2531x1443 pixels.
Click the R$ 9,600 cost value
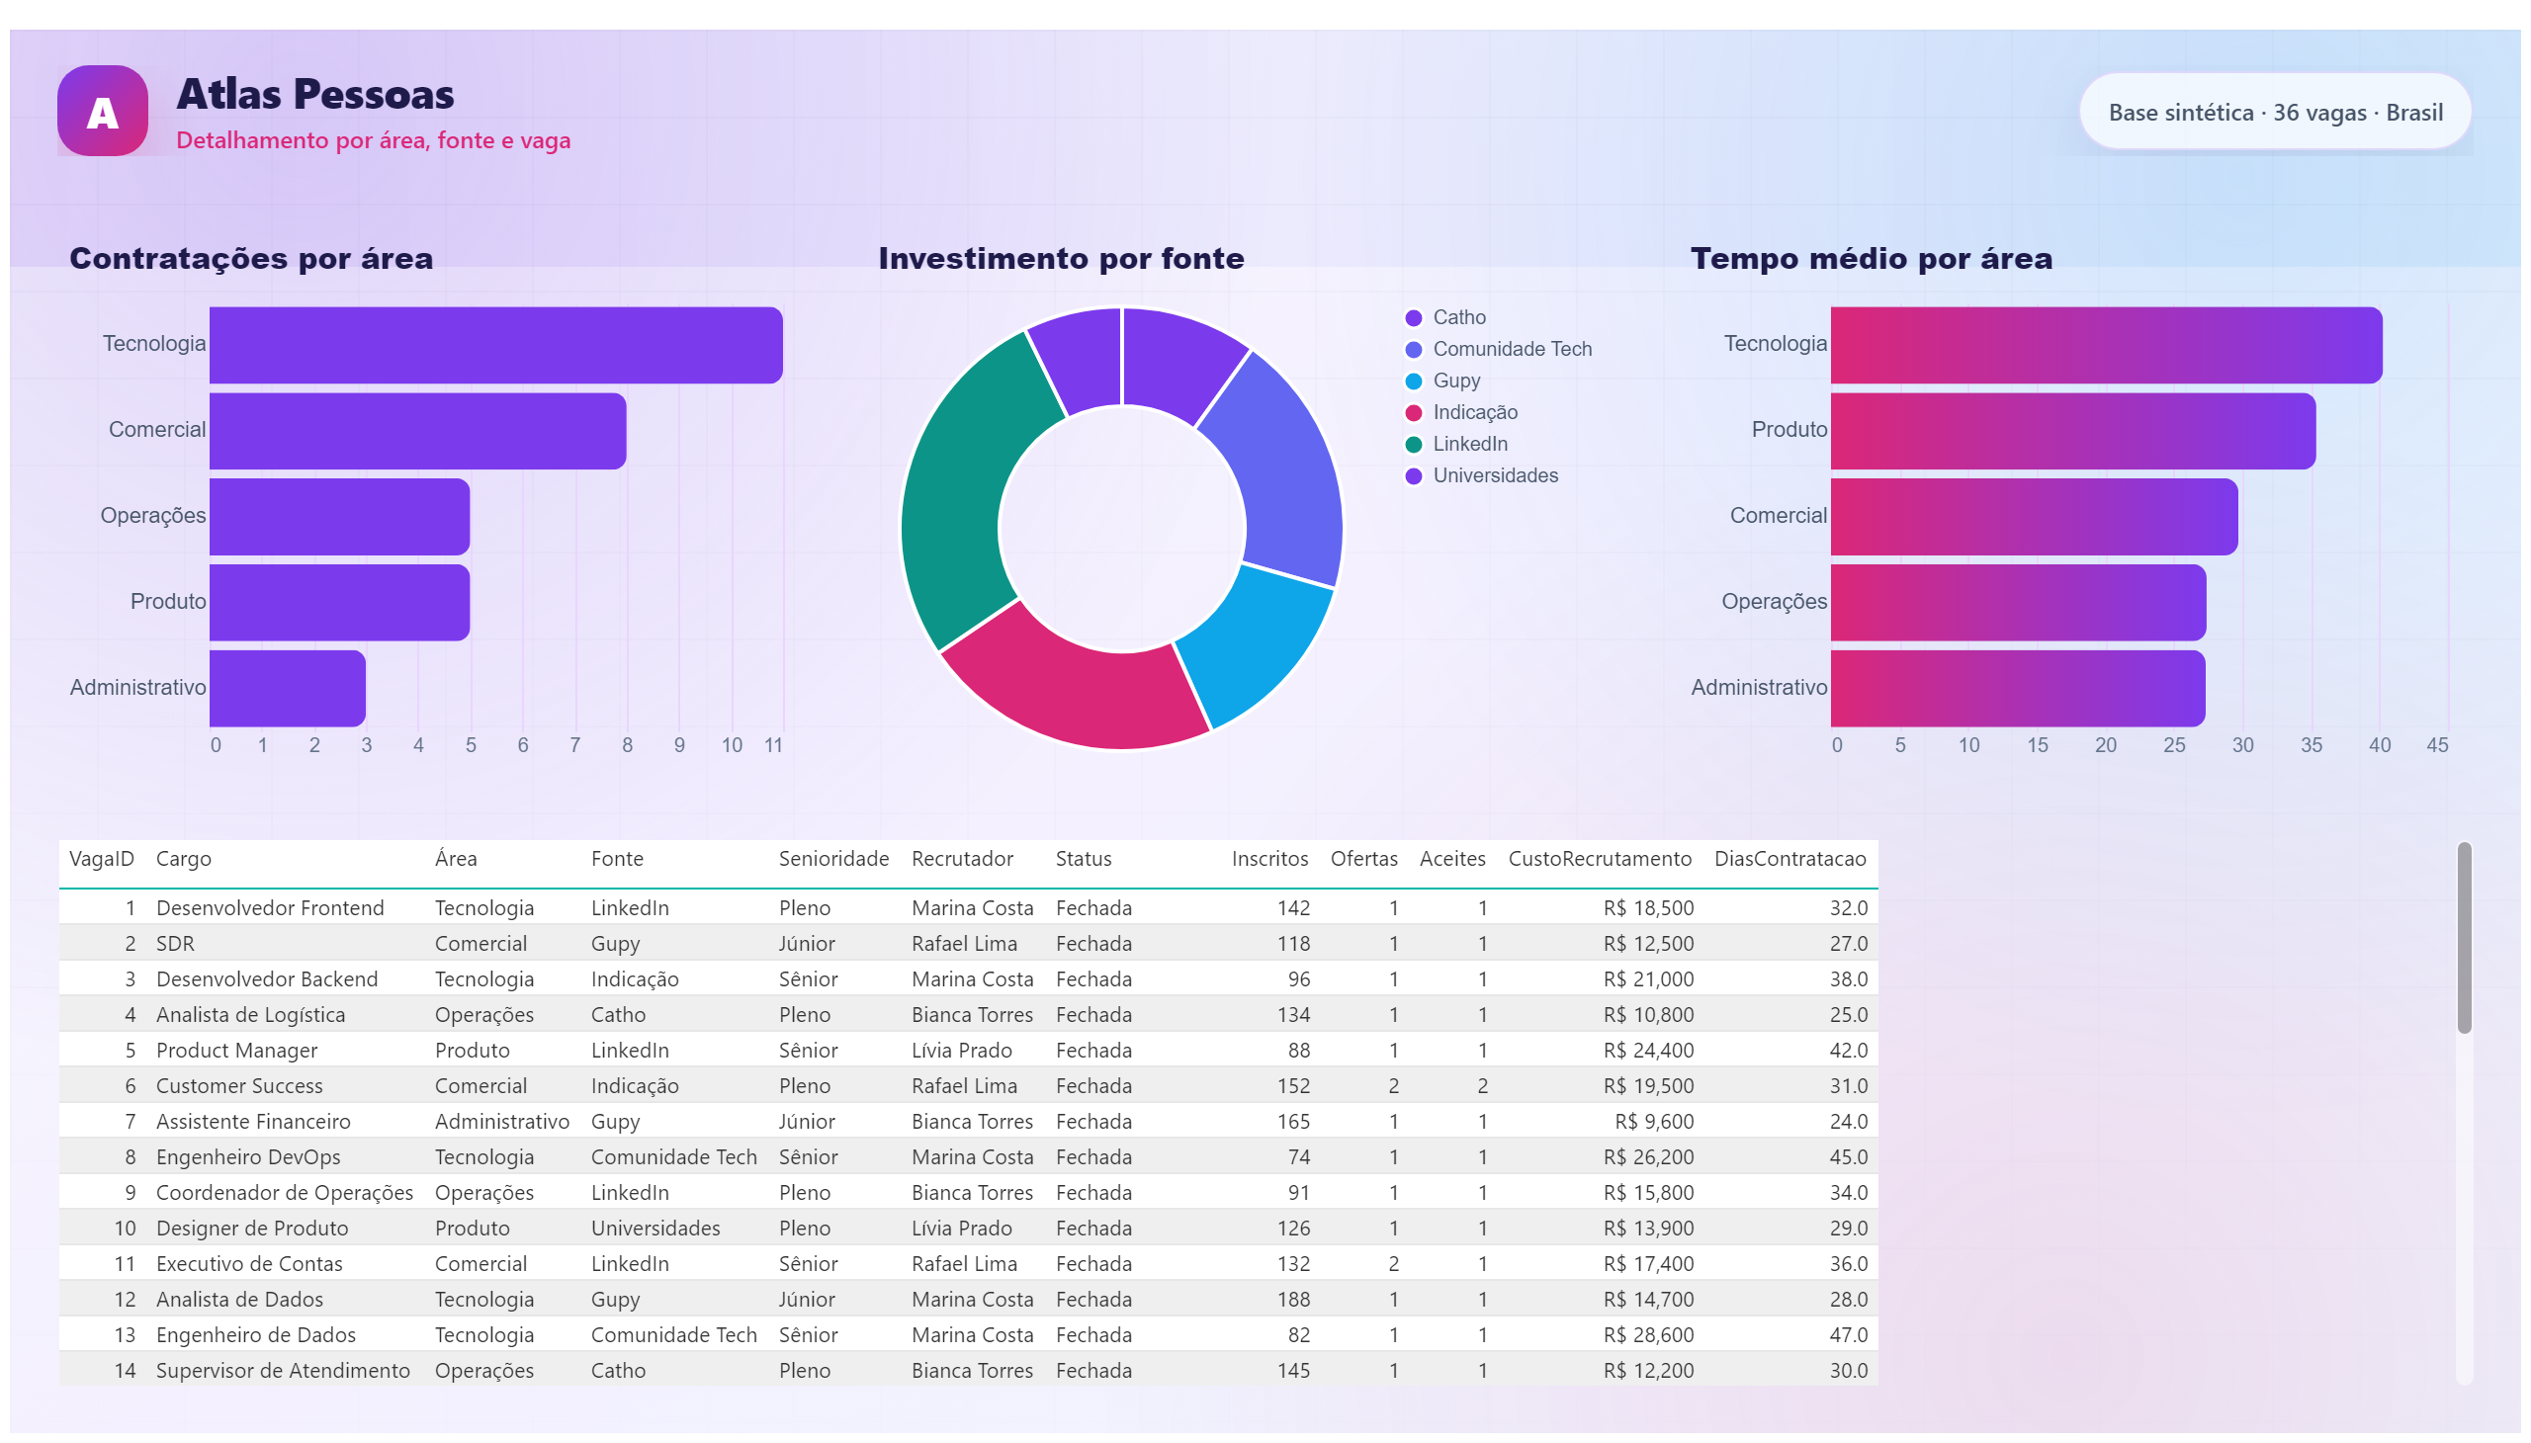1654,1122
